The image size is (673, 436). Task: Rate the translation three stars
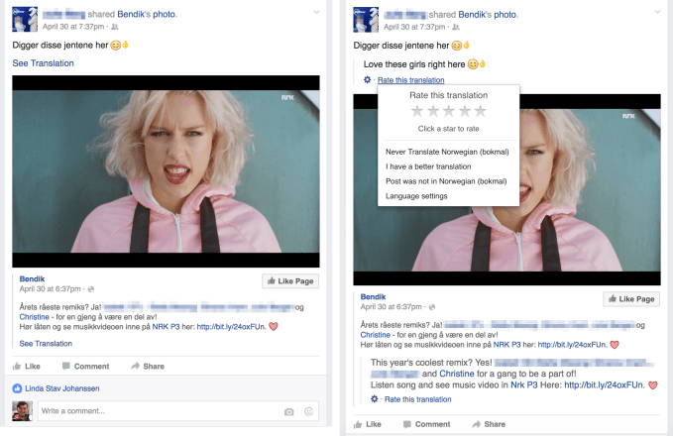[449, 112]
